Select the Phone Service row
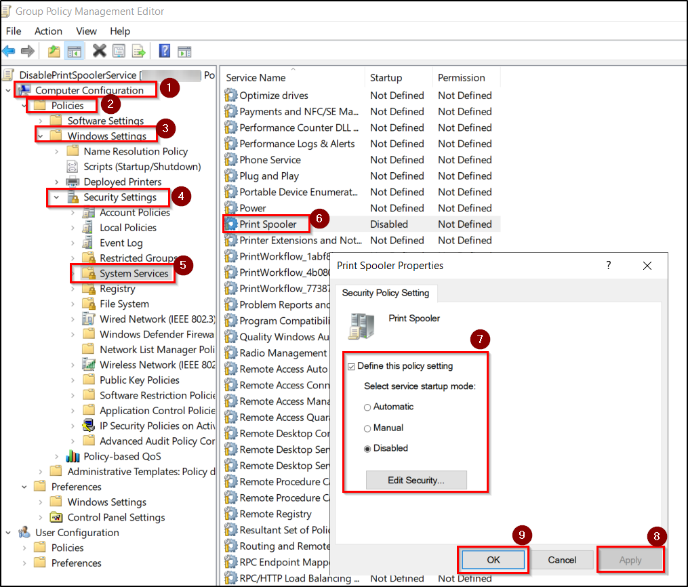The width and height of the screenshot is (688, 587). point(361,160)
